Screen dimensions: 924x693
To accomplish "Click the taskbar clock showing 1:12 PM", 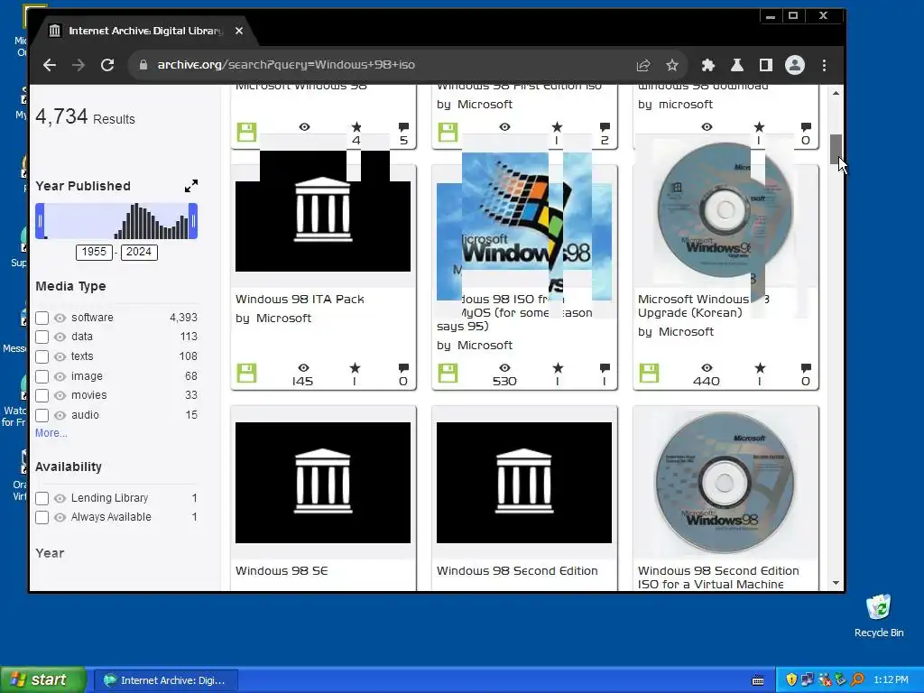I will (891, 680).
